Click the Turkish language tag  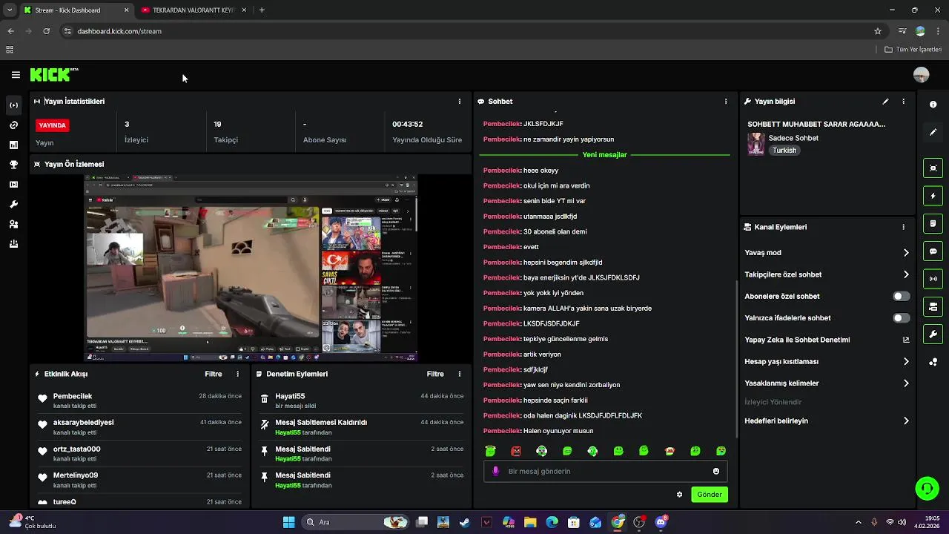(784, 151)
